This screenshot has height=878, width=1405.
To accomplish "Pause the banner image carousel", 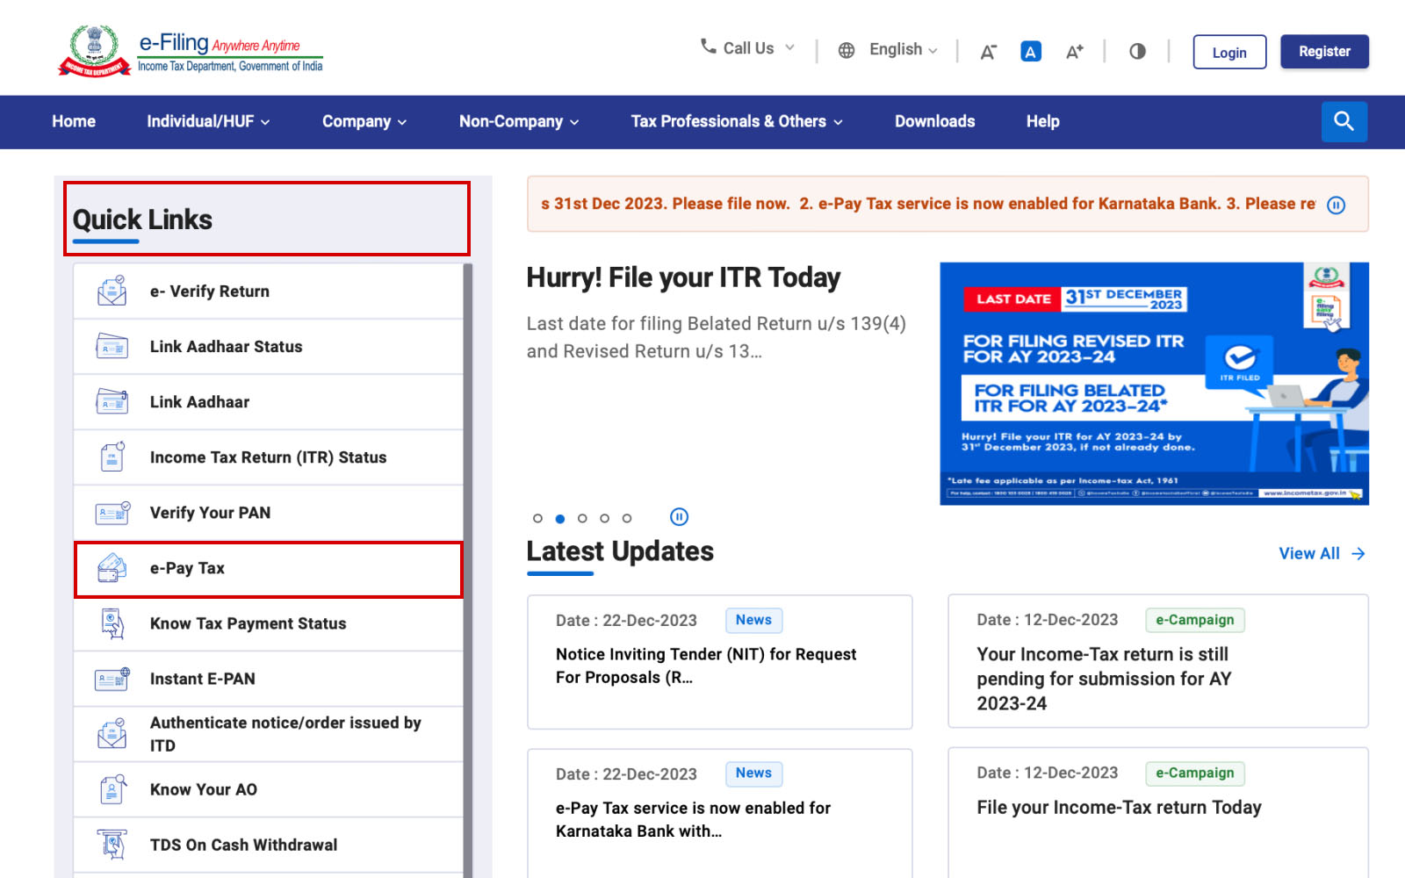I will 679,517.
